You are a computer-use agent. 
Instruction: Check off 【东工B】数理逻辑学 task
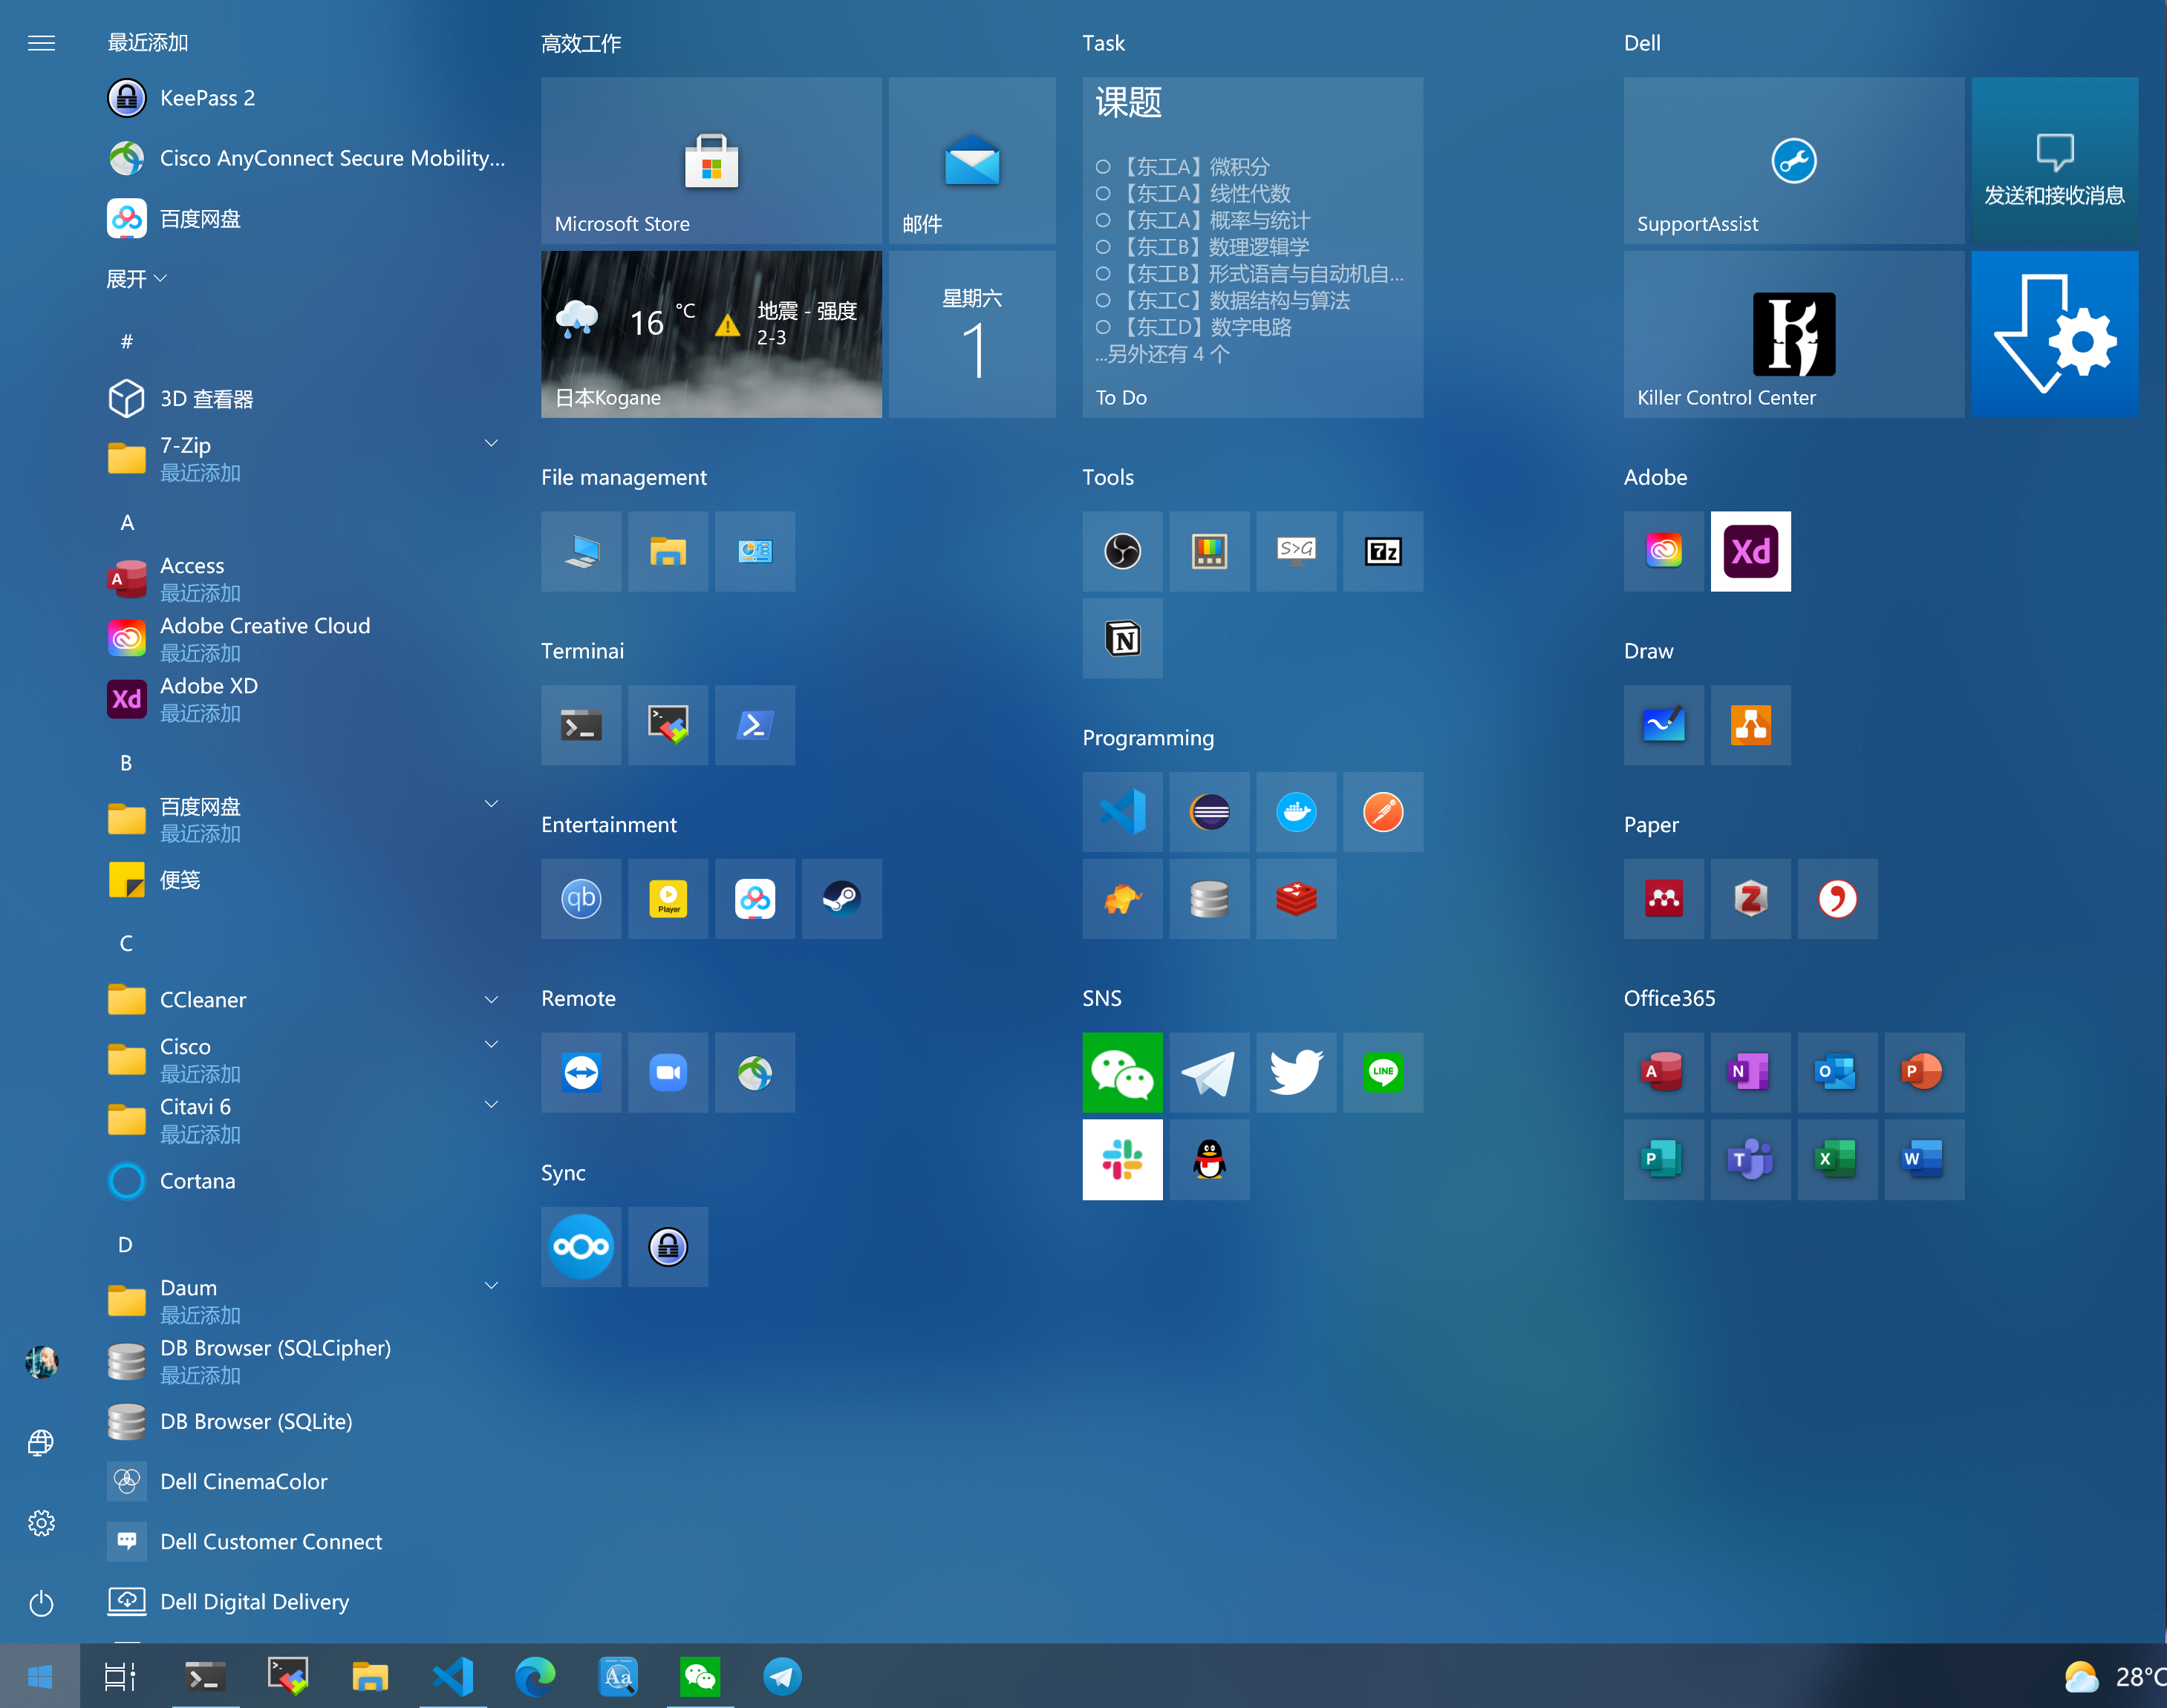[x=1103, y=247]
